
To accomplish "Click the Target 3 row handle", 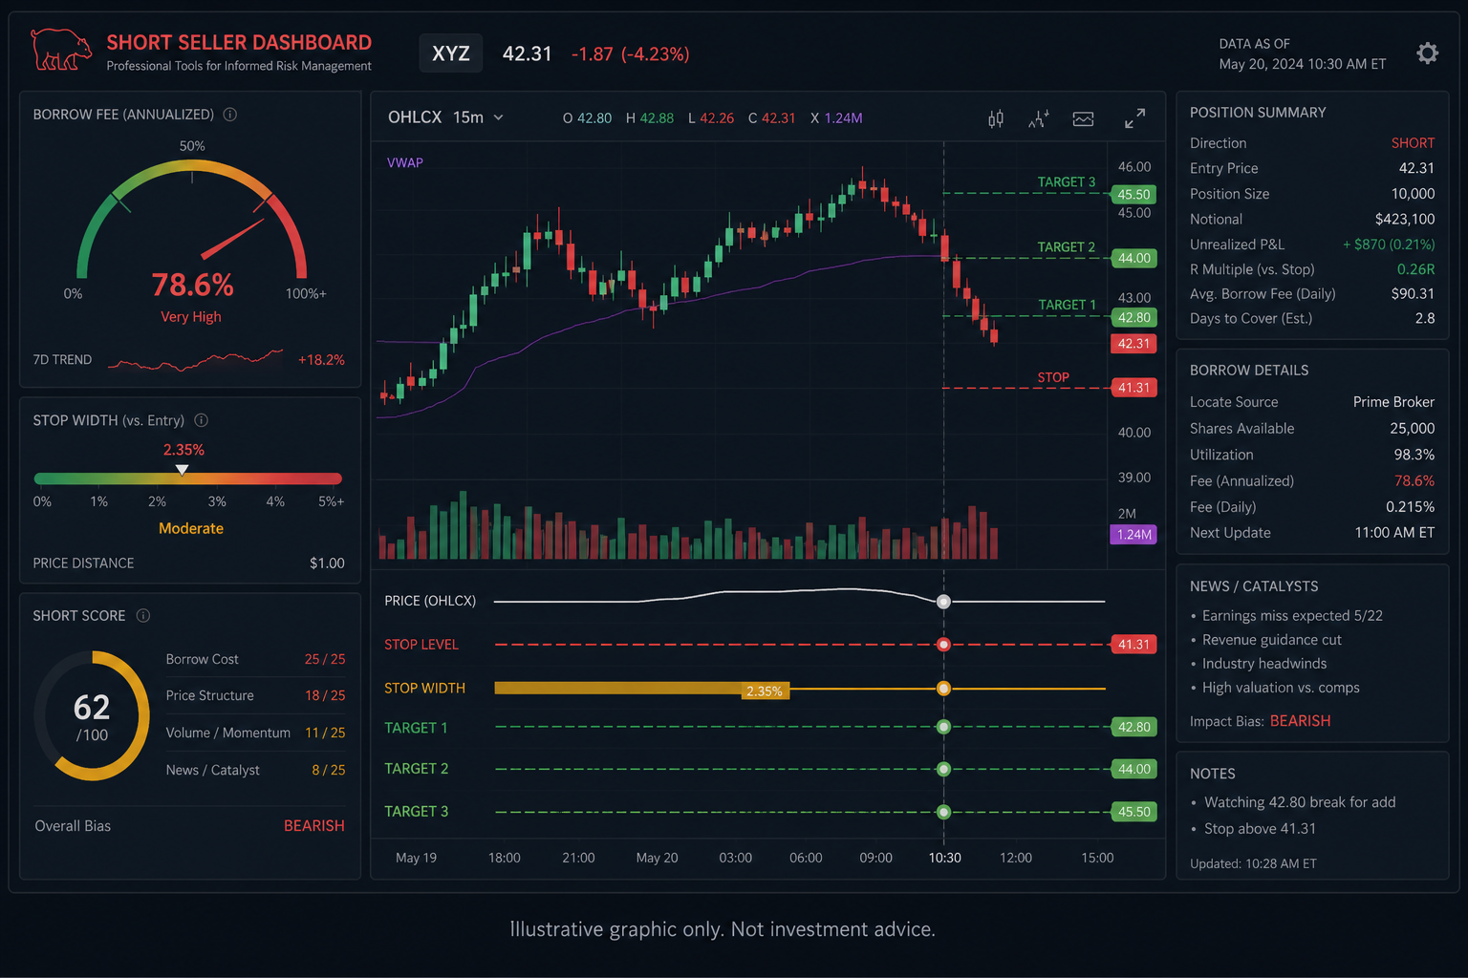I will [943, 812].
